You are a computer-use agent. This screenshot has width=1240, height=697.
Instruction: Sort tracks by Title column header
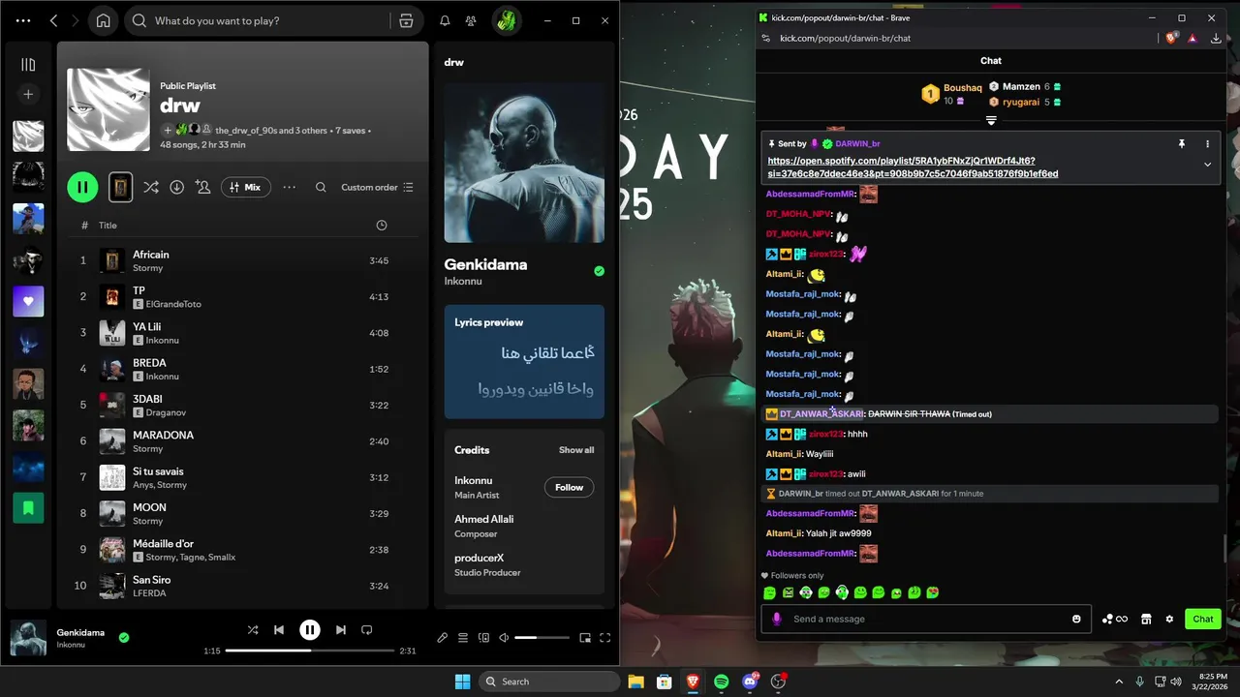click(108, 225)
